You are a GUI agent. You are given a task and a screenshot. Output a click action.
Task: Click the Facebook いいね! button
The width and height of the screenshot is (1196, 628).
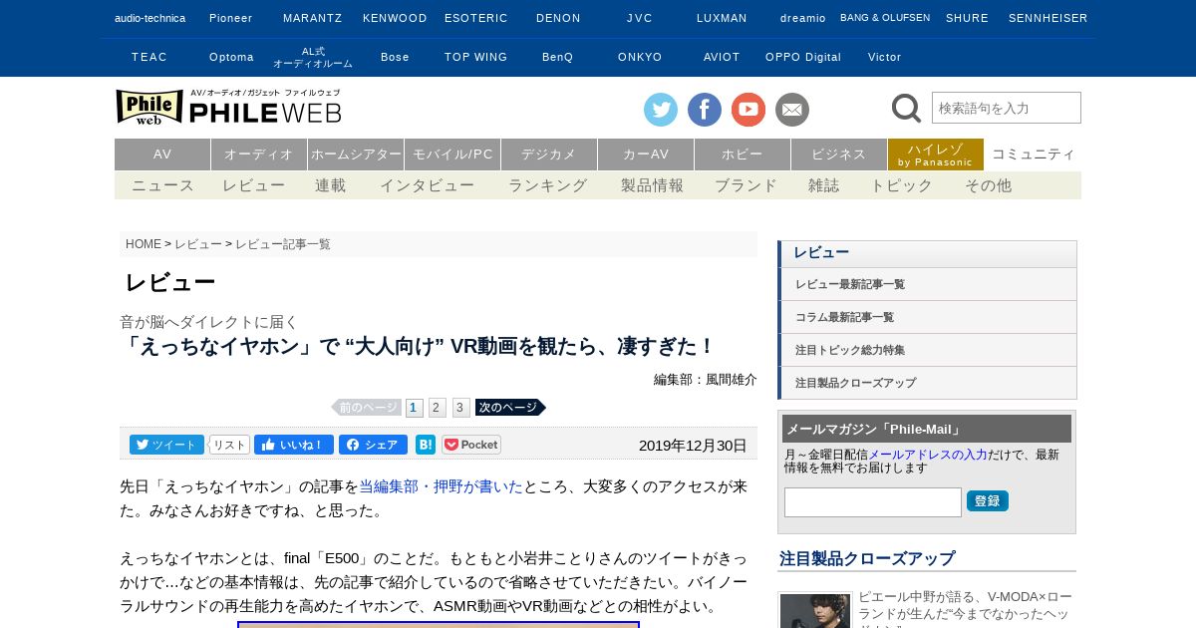pyautogui.click(x=293, y=445)
